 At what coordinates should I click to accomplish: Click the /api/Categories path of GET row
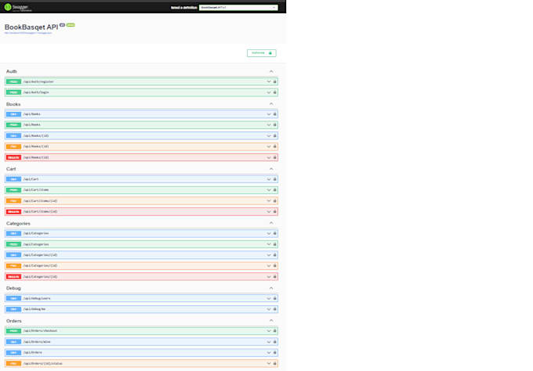(x=36, y=233)
